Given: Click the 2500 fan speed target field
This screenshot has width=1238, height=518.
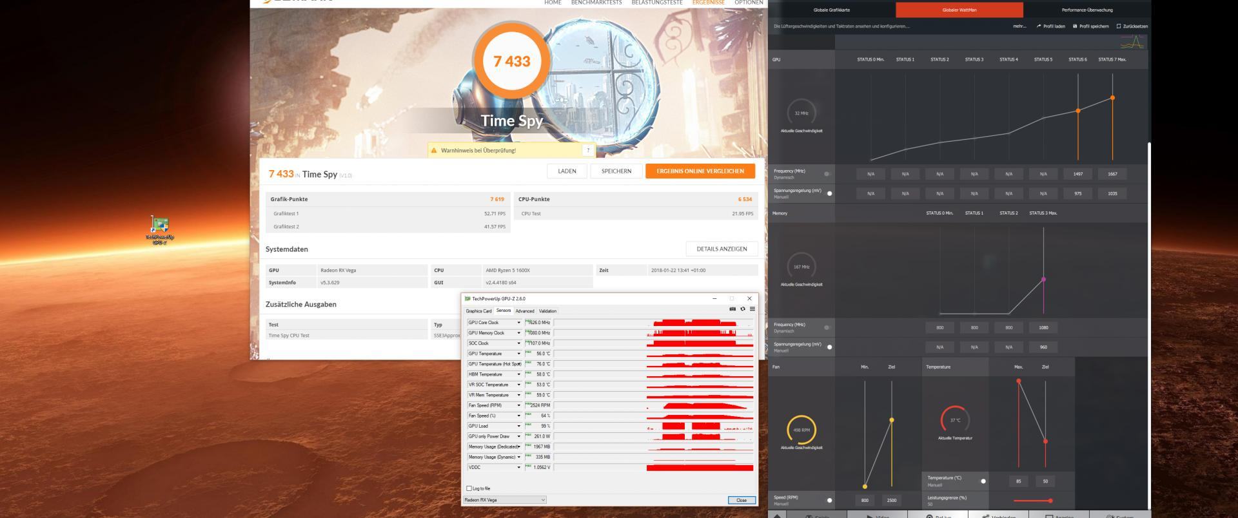Looking at the screenshot, I should pyautogui.click(x=892, y=501).
